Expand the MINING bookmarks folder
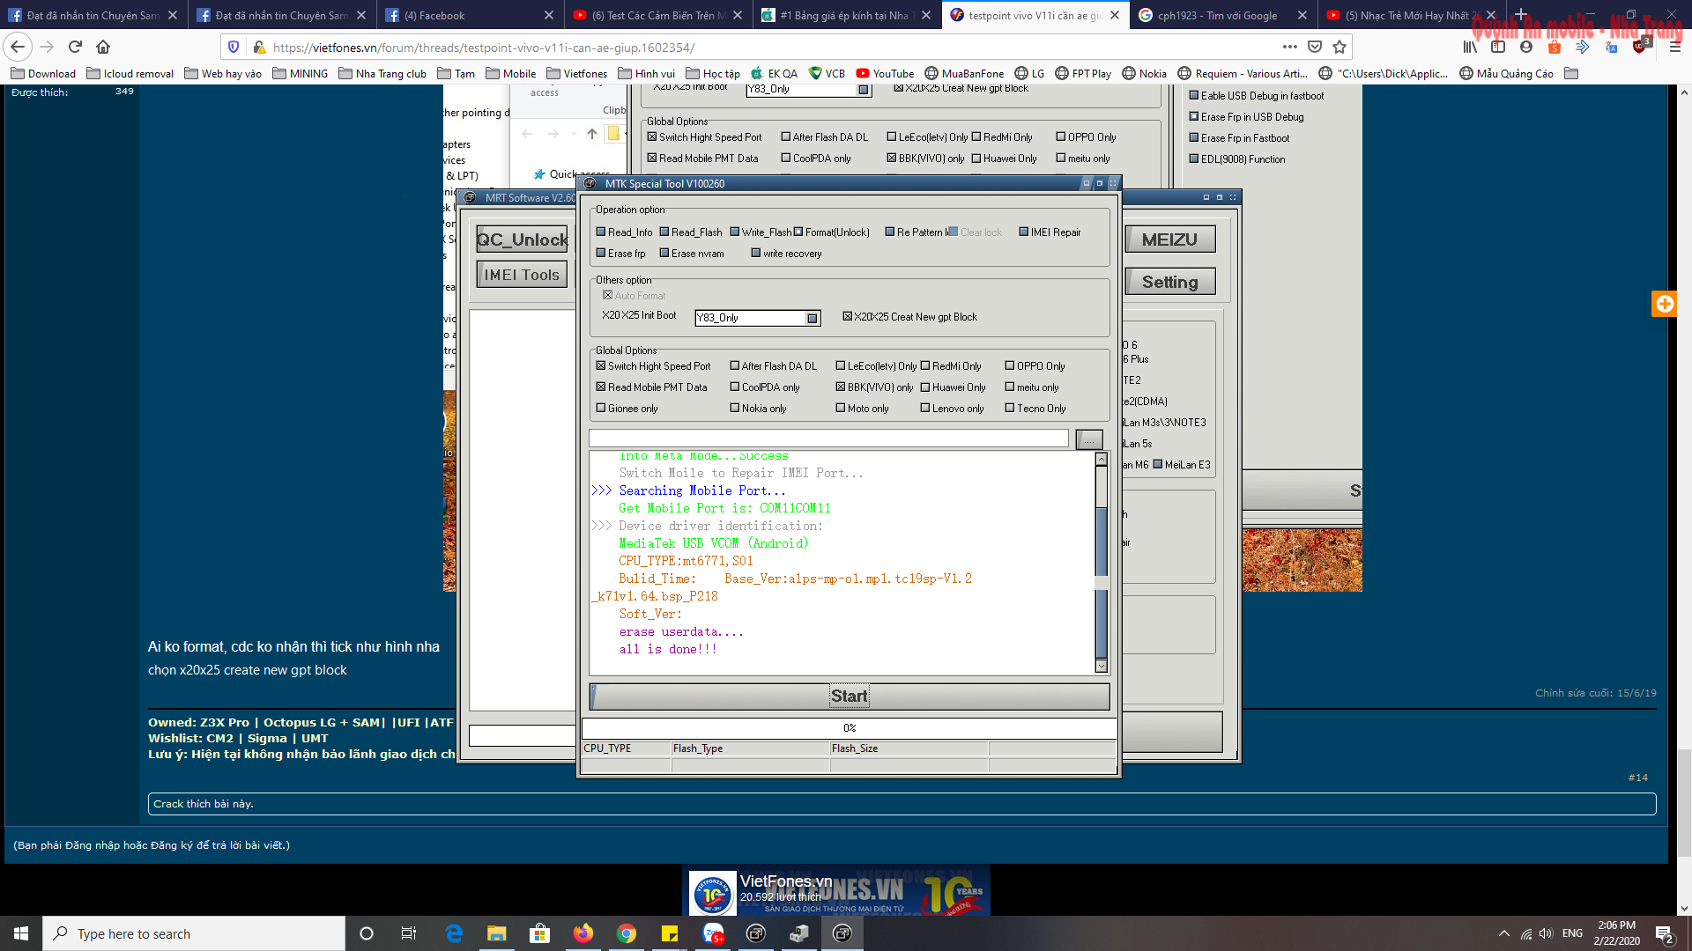The width and height of the screenshot is (1692, 951). coord(301,74)
